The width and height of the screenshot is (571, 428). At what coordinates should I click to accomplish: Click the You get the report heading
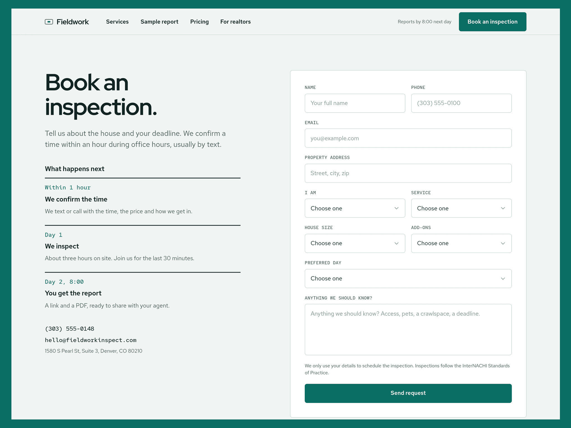click(x=73, y=293)
